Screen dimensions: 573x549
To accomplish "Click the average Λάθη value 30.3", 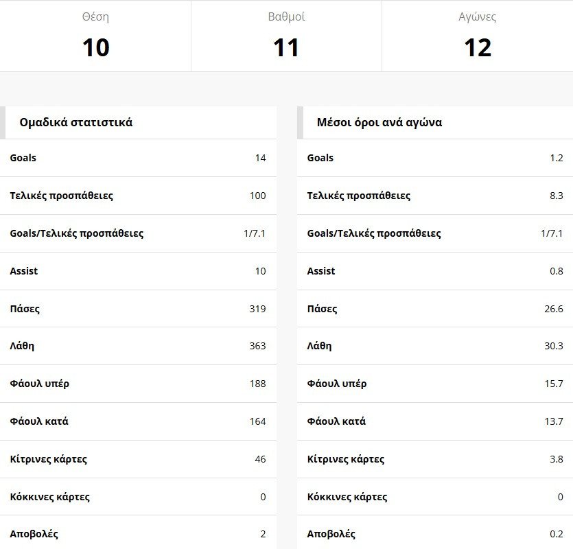I will tap(553, 346).
